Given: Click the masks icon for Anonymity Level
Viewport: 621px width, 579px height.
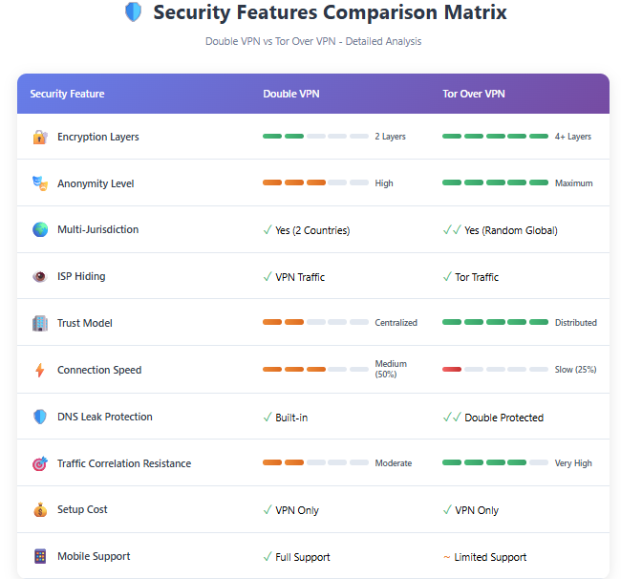Looking at the screenshot, I should 40,183.
